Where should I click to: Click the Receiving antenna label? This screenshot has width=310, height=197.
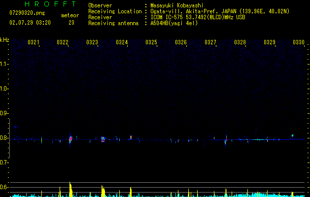pyautogui.click(x=113, y=23)
